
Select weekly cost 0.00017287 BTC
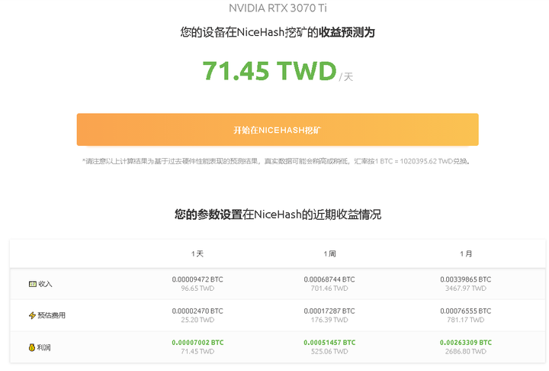[x=329, y=311]
